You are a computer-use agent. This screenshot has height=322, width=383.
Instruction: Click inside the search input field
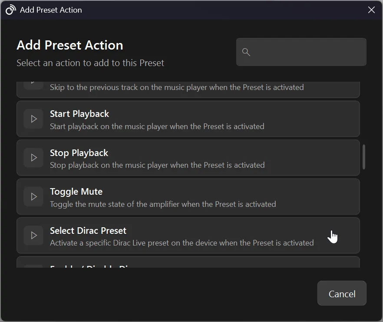[301, 52]
